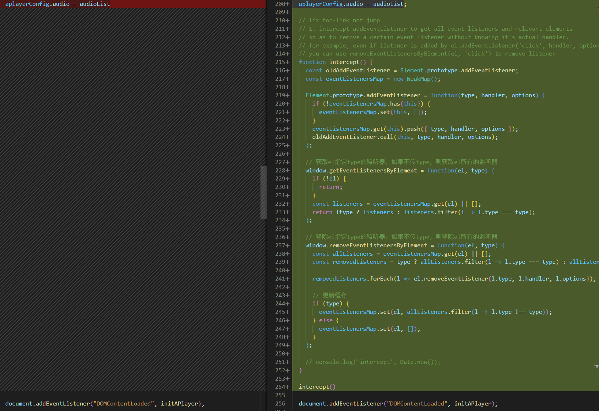Click 'removedListeners.forEach' line

click(454, 279)
